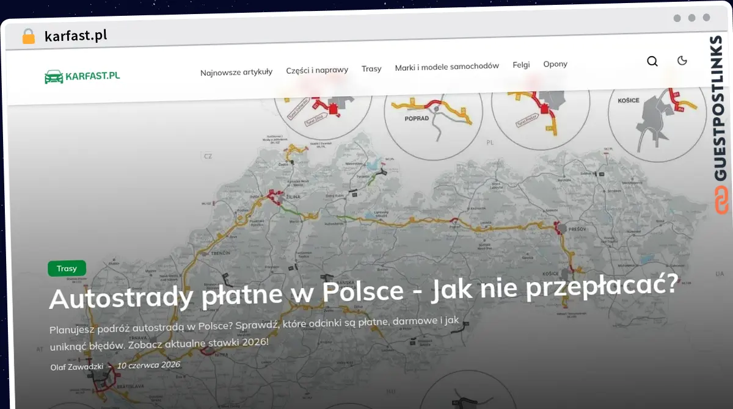Select the Felgi menu item

click(521, 64)
